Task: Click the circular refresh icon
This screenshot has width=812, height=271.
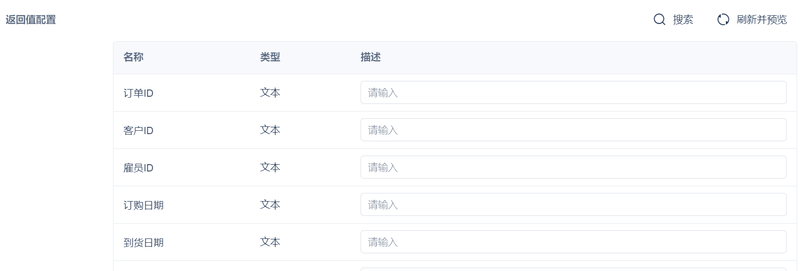Action: tap(723, 20)
